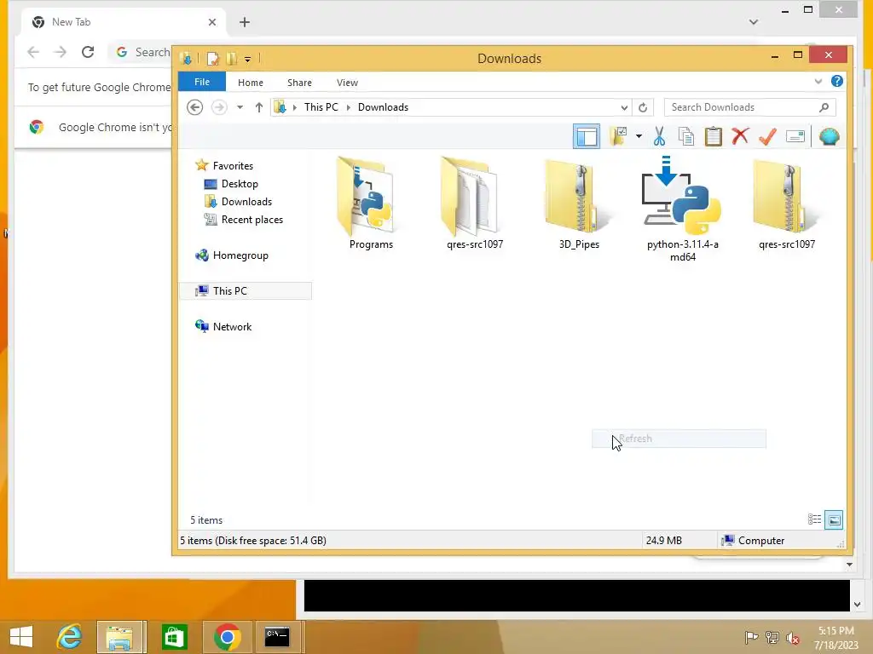The width and height of the screenshot is (873, 654).
Task: Go forward in Explorer history
Action: (x=219, y=107)
